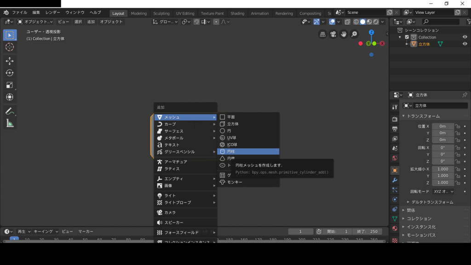Expand the デルタトランスフォーム section
Screen dimensions: 471x265
[430, 202]
